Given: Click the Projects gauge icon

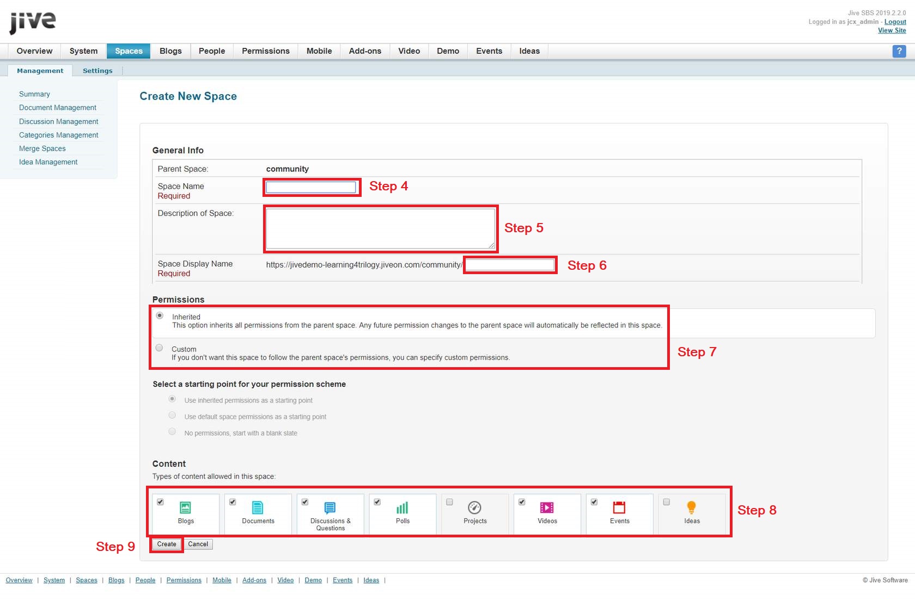Looking at the screenshot, I should point(474,507).
